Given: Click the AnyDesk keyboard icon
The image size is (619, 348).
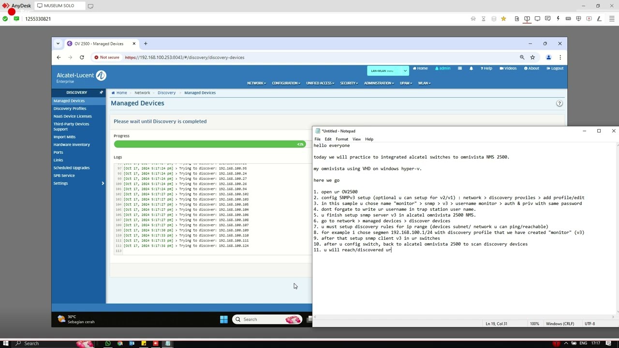Looking at the screenshot, I should (568, 19).
